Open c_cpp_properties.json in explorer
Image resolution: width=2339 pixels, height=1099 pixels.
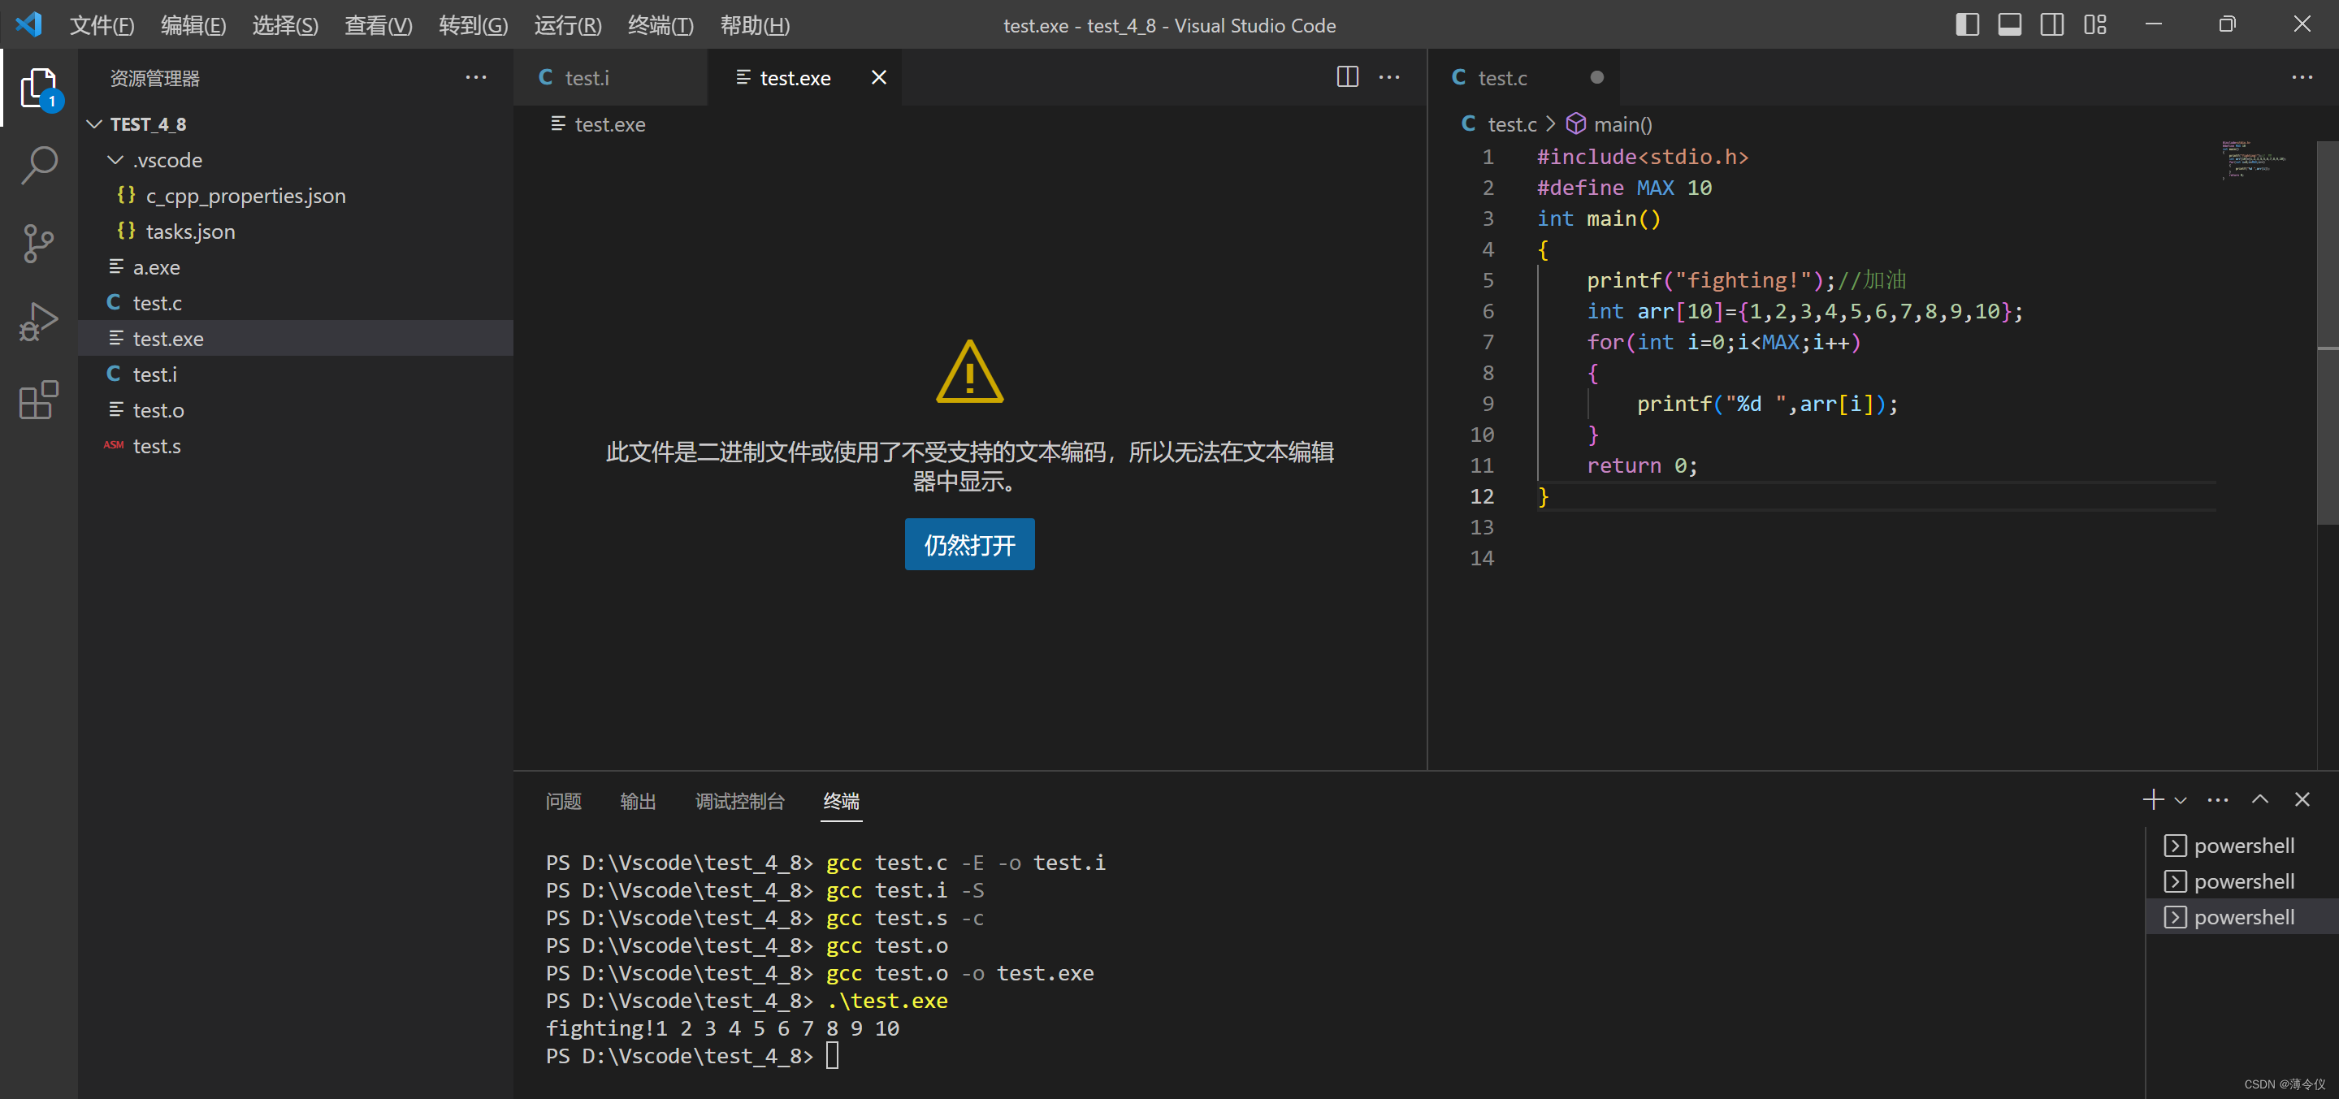[x=296, y=196]
